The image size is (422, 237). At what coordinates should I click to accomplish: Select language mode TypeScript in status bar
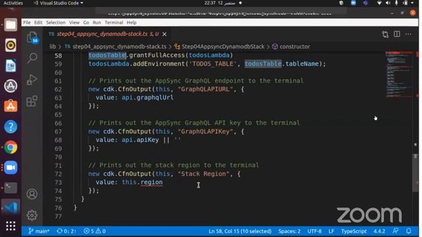[353, 231]
